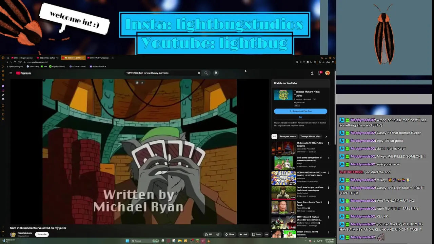Open Back at the Barnyard video thumbnail
Screen dimensions: 434x244
pyautogui.click(x=283, y=163)
